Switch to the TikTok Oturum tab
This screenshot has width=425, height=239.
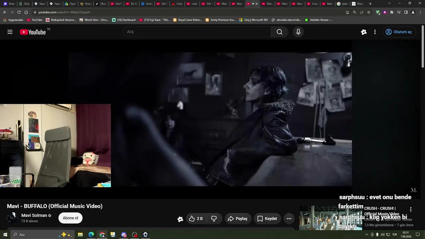coord(101,4)
